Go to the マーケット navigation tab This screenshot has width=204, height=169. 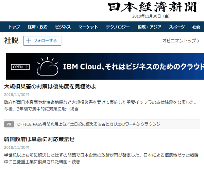[88, 27]
